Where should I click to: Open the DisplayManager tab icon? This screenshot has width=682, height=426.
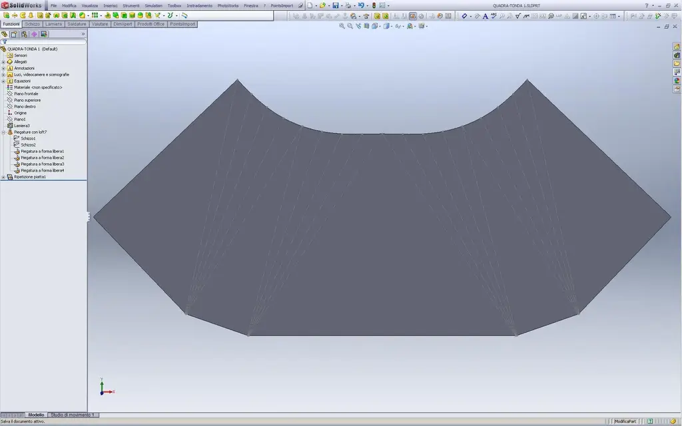(43, 34)
